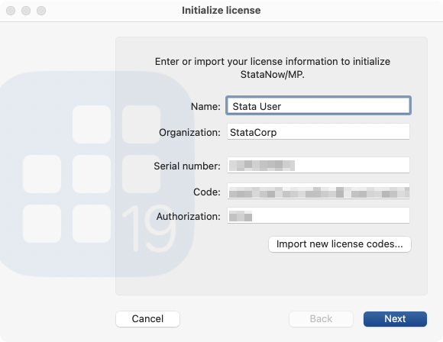Image resolution: width=443 pixels, height=342 pixels.
Task: Focus the Organization field with StataCorp
Action: pos(319,131)
